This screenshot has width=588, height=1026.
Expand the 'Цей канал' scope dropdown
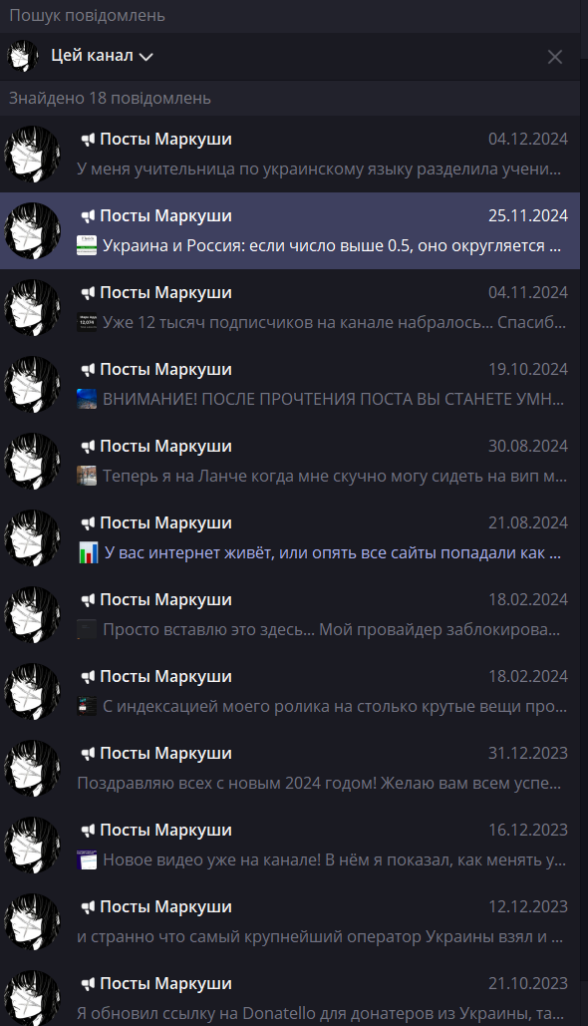pos(102,56)
